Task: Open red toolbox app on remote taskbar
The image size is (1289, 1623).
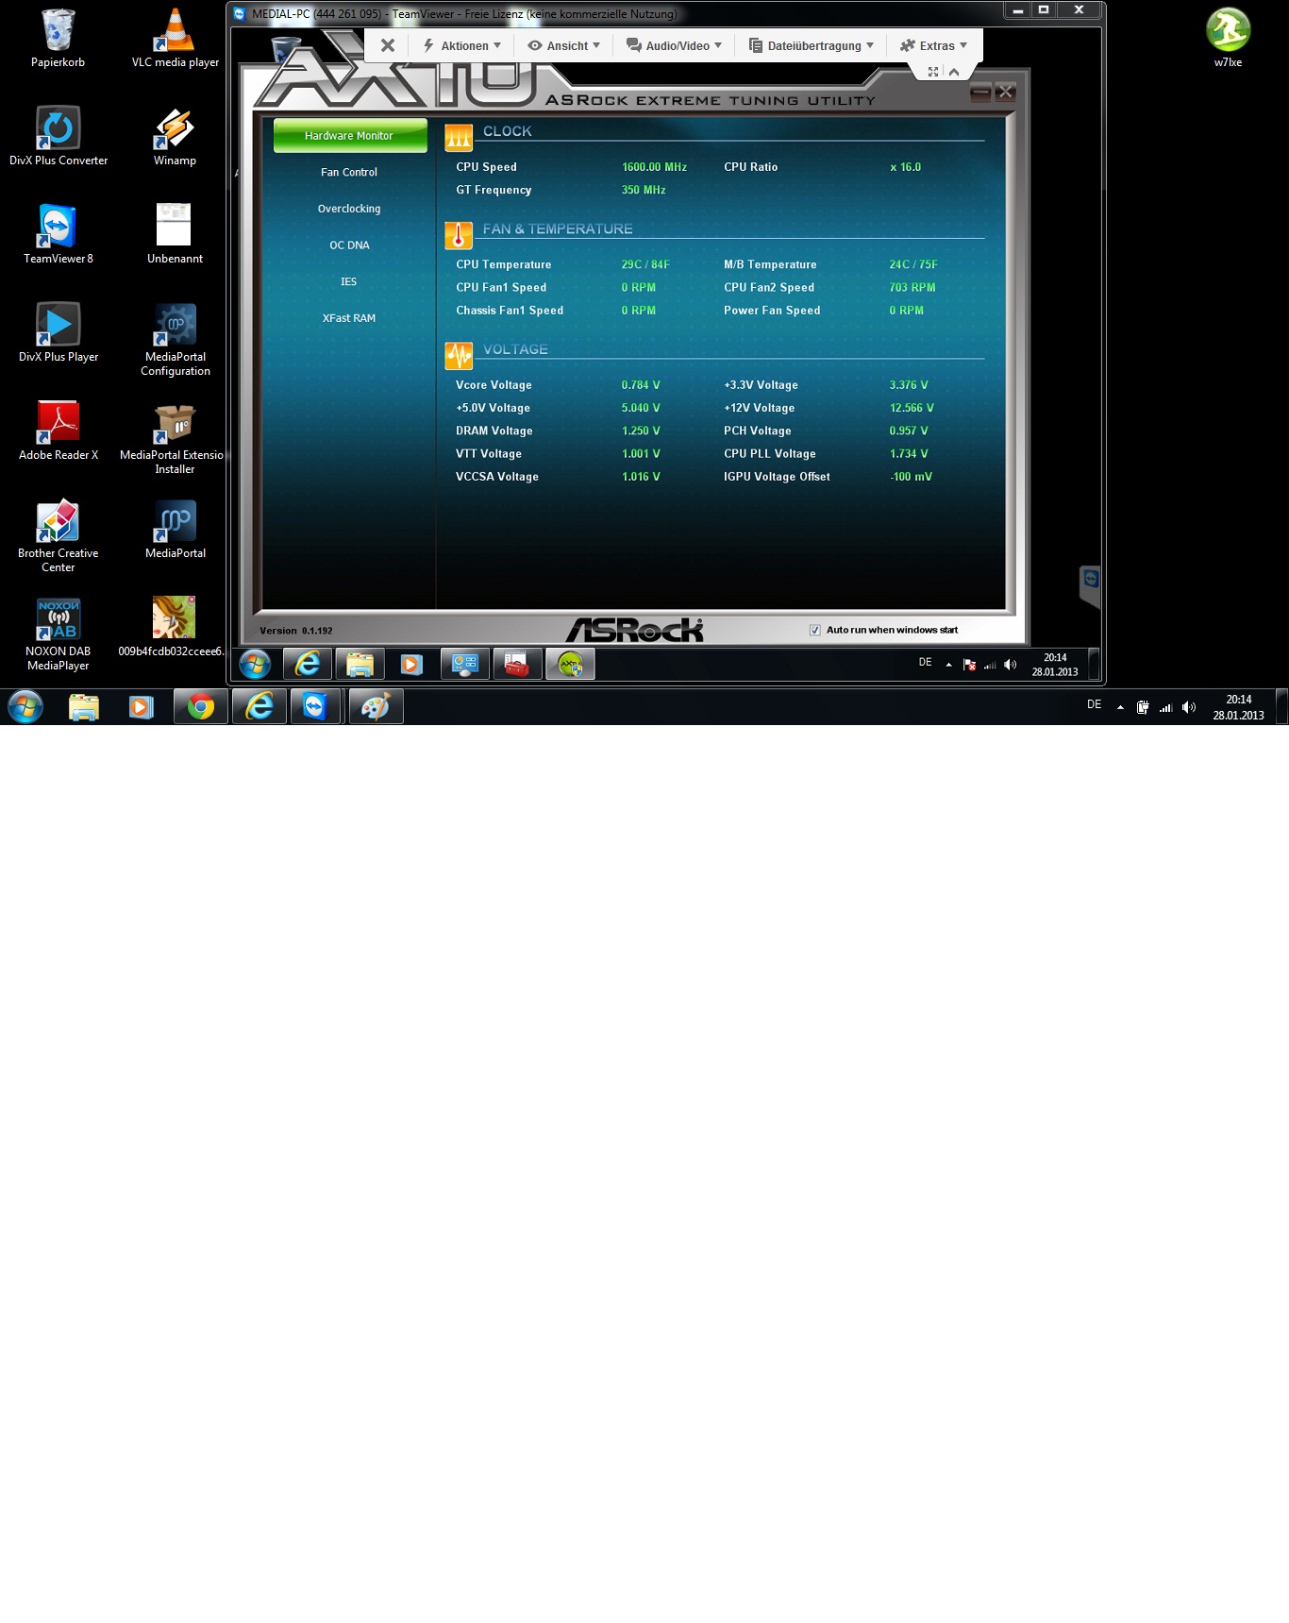Action: [x=517, y=664]
